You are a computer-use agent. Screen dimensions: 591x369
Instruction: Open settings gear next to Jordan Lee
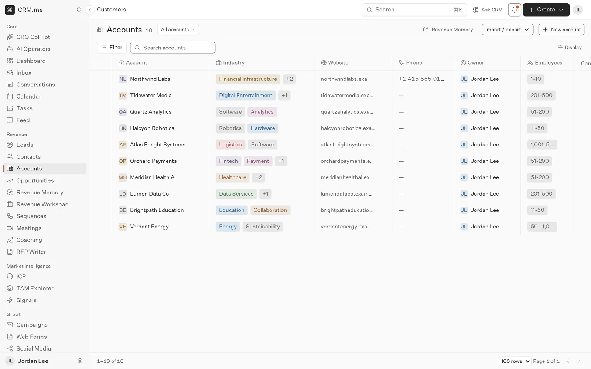pyautogui.click(x=80, y=361)
